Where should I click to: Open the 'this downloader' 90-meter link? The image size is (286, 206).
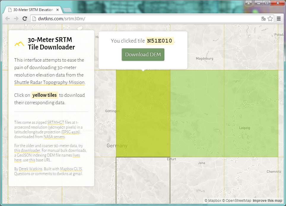pos(27,150)
